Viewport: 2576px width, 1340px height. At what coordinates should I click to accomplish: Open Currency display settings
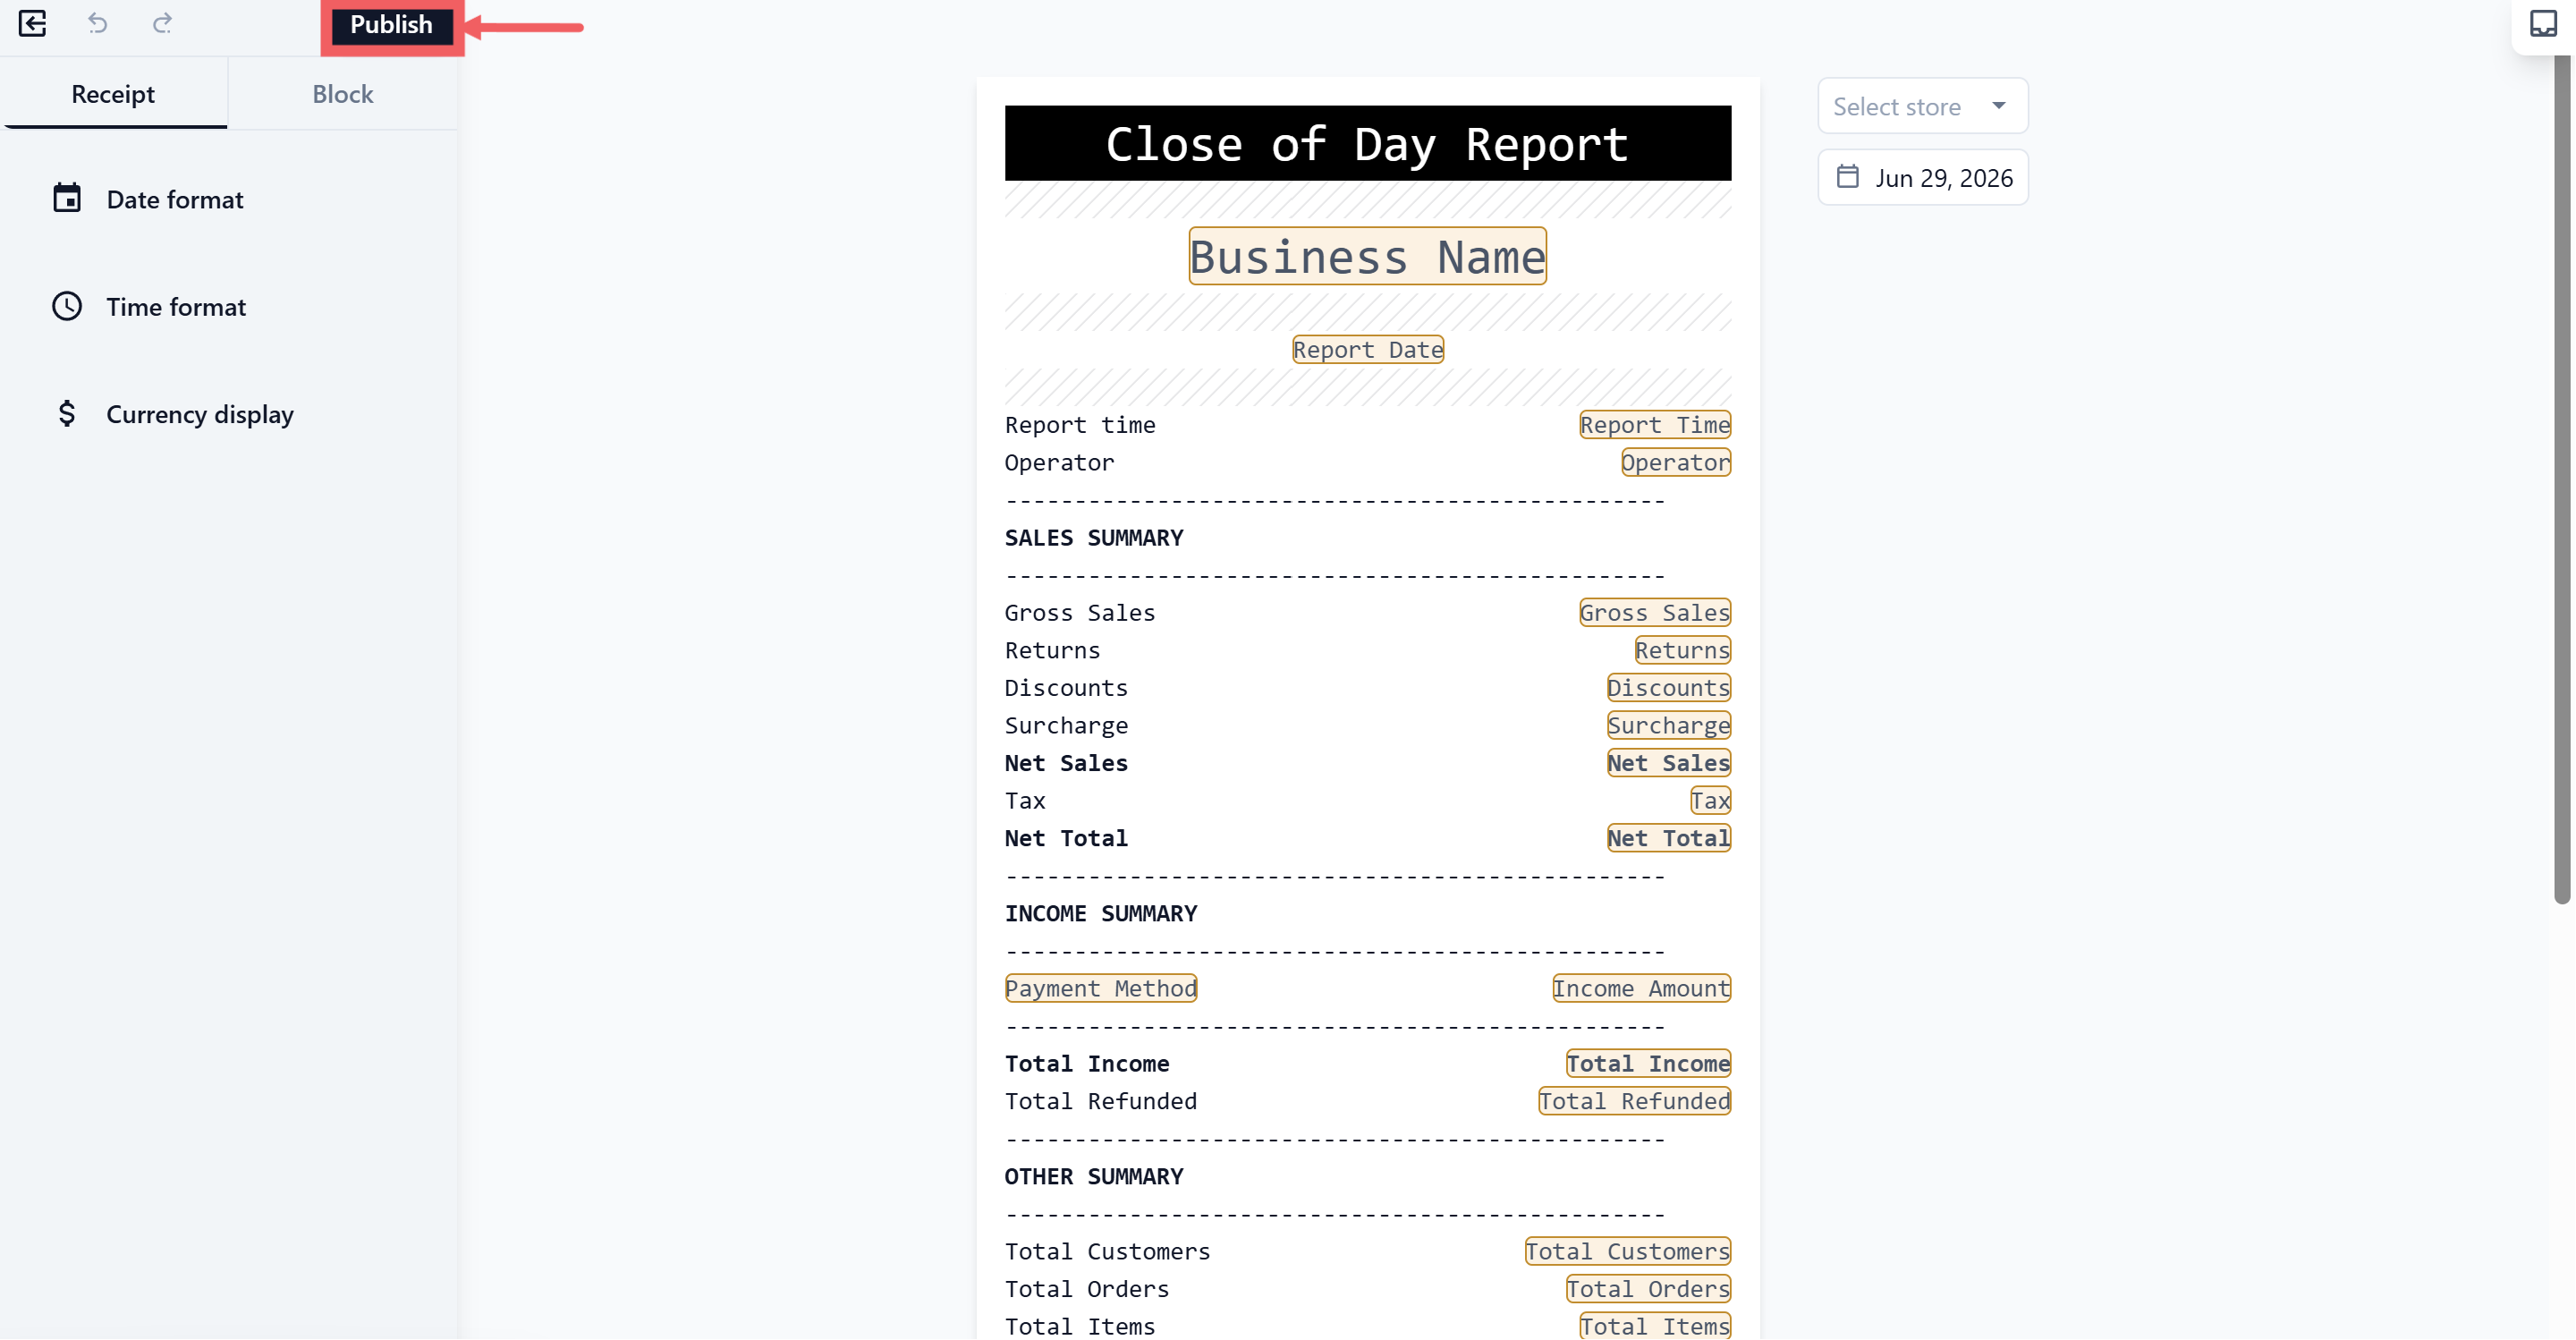click(x=200, y=414)
